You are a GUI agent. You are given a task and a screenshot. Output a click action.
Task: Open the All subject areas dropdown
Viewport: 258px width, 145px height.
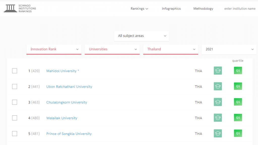[x=142, y=36]
